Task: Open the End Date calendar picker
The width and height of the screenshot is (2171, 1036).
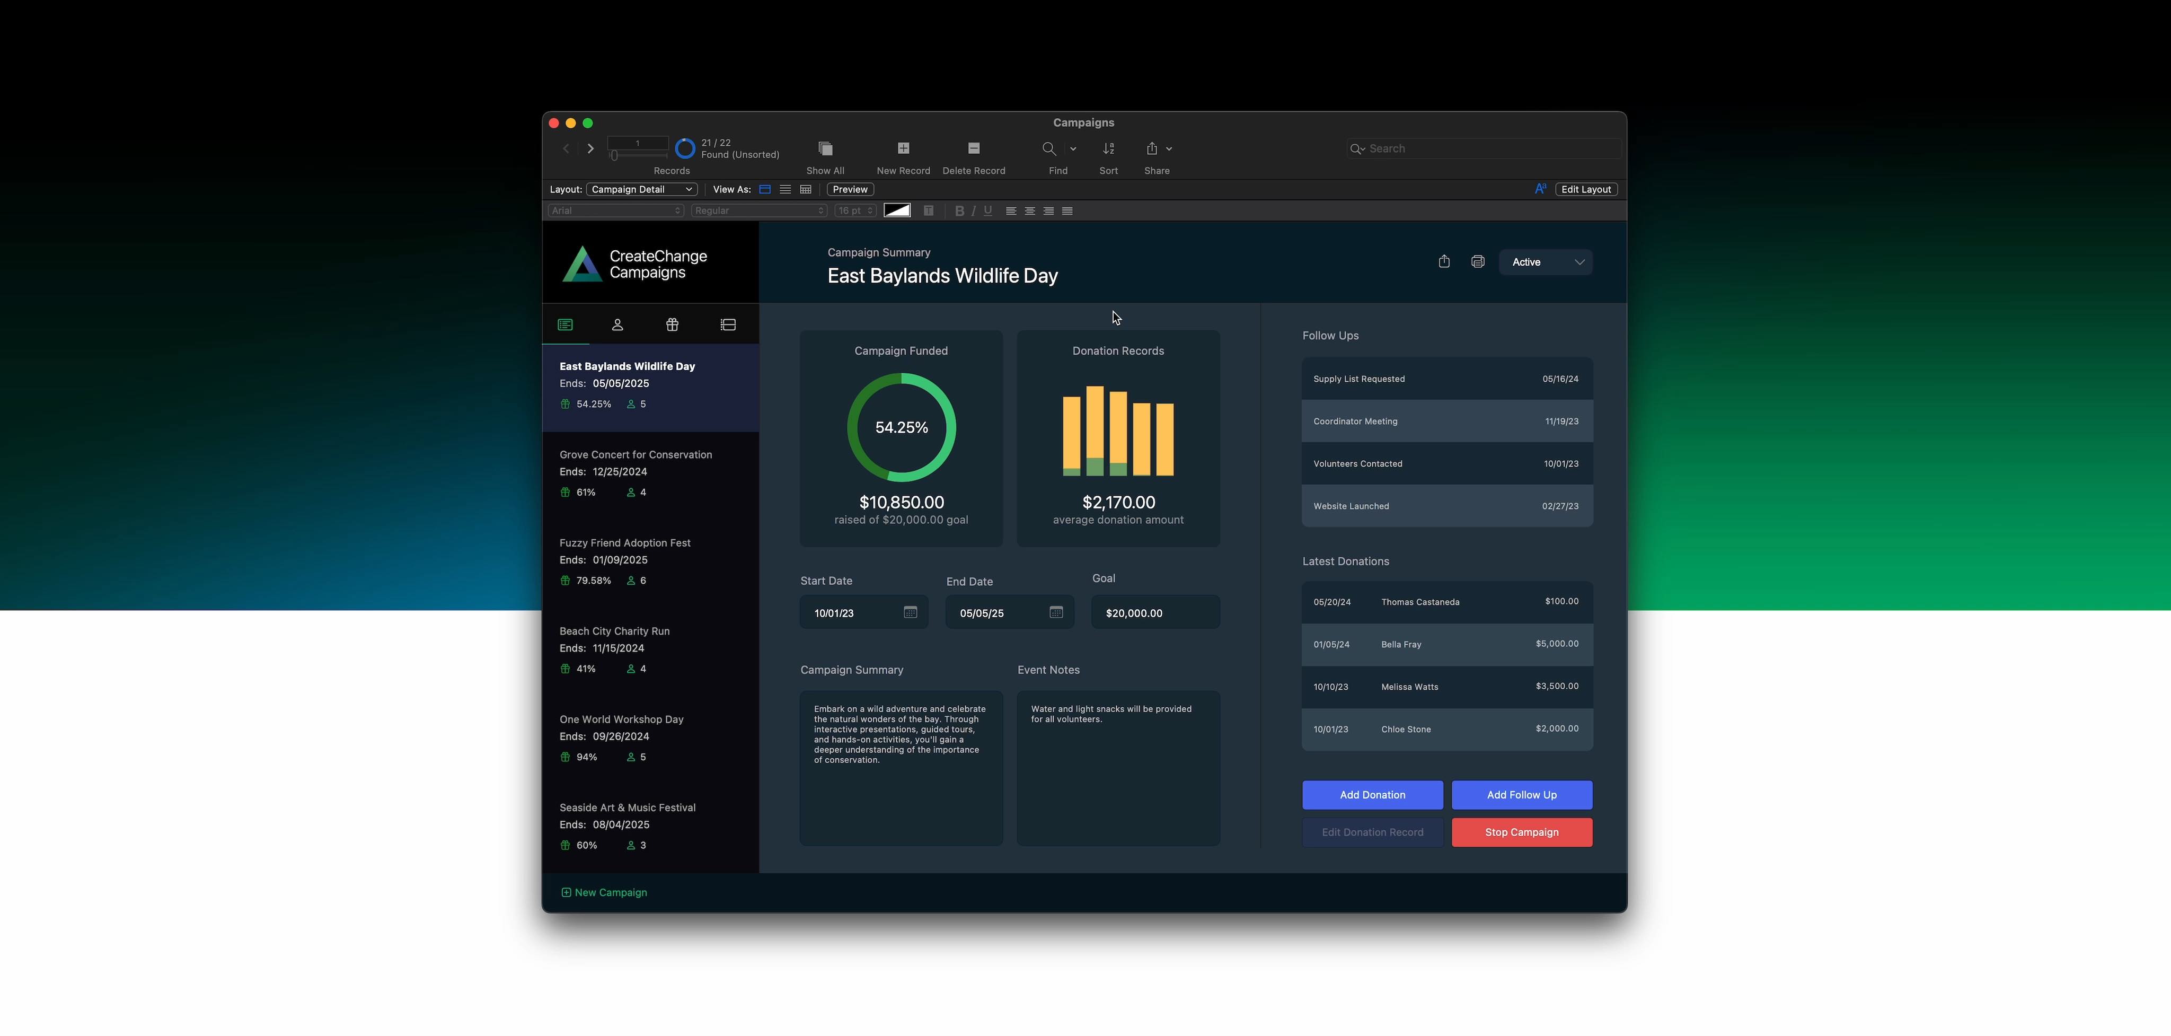Action: coord(1056,612)
